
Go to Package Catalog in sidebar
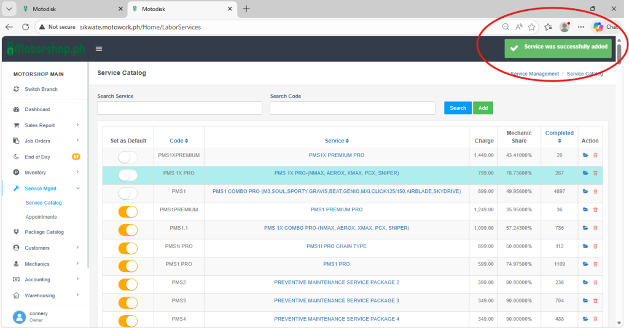click(44, 232)
